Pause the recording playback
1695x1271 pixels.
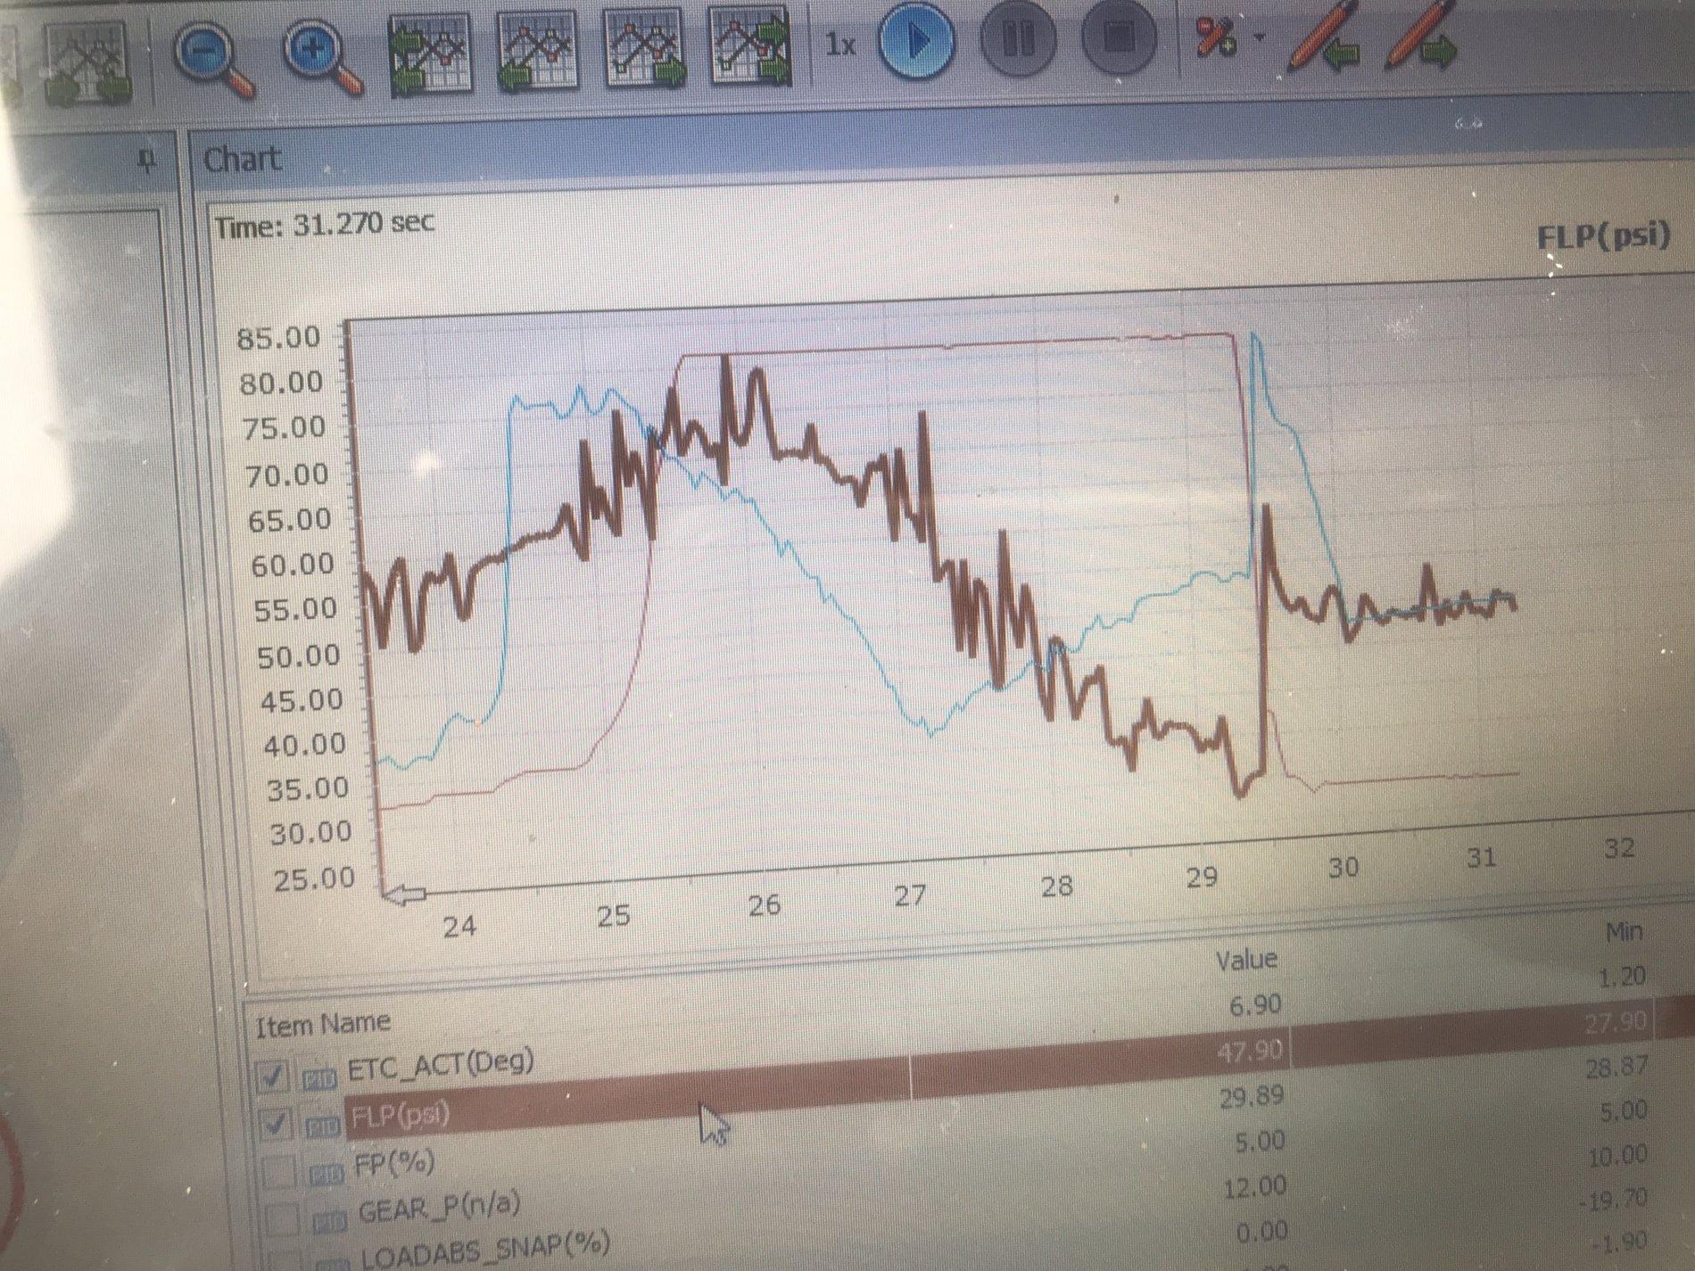pyautogui.click(x=1018, y=40)
